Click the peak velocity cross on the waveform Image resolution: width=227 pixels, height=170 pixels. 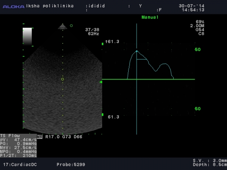click(137, 51)
